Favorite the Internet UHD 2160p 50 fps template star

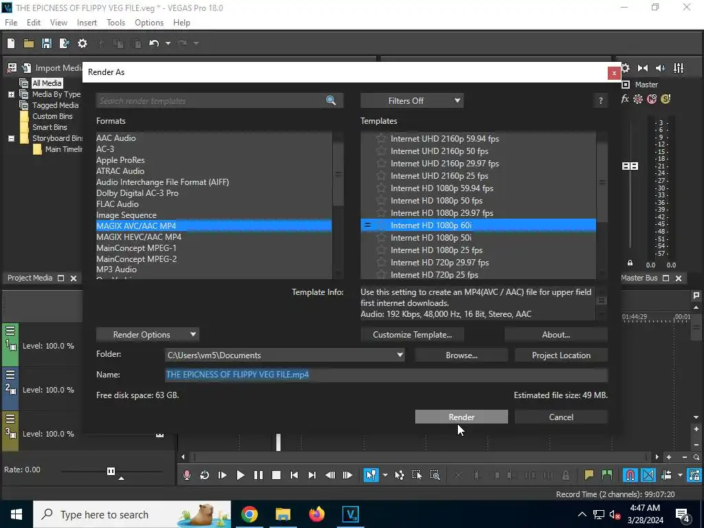tap(381, 151)
